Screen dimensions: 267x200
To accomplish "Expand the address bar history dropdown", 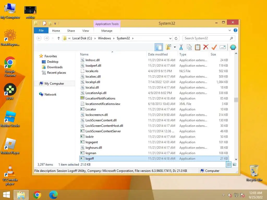I will coord(170,38).
